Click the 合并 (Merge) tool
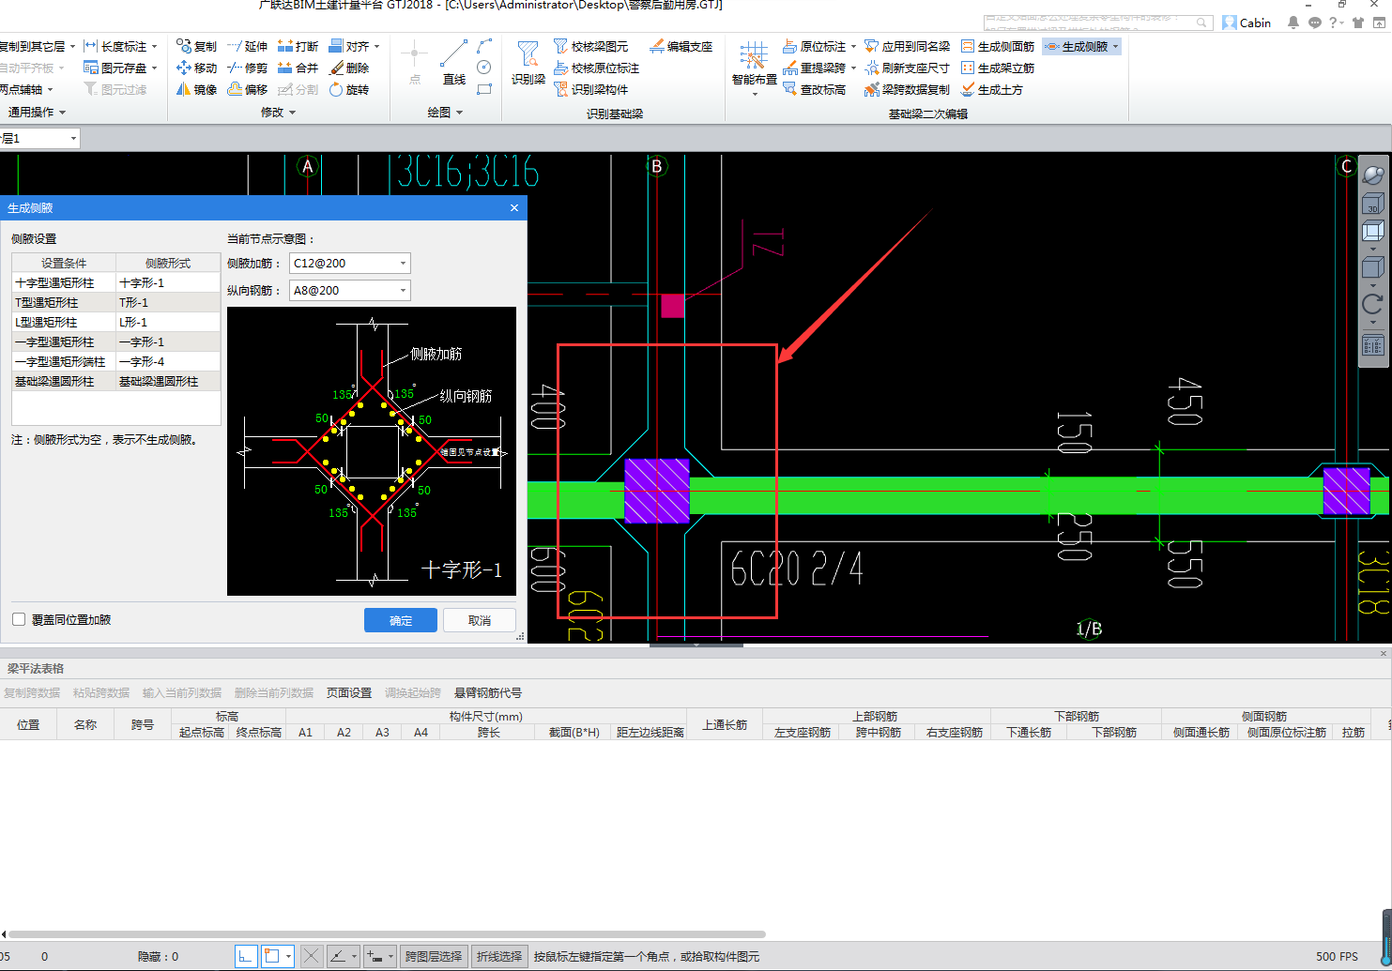The width and height of the screenshot is (1392, 971). click(x=298, y=68)
